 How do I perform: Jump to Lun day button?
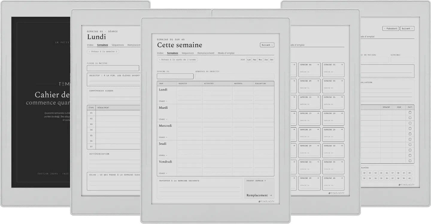(249, 60)
